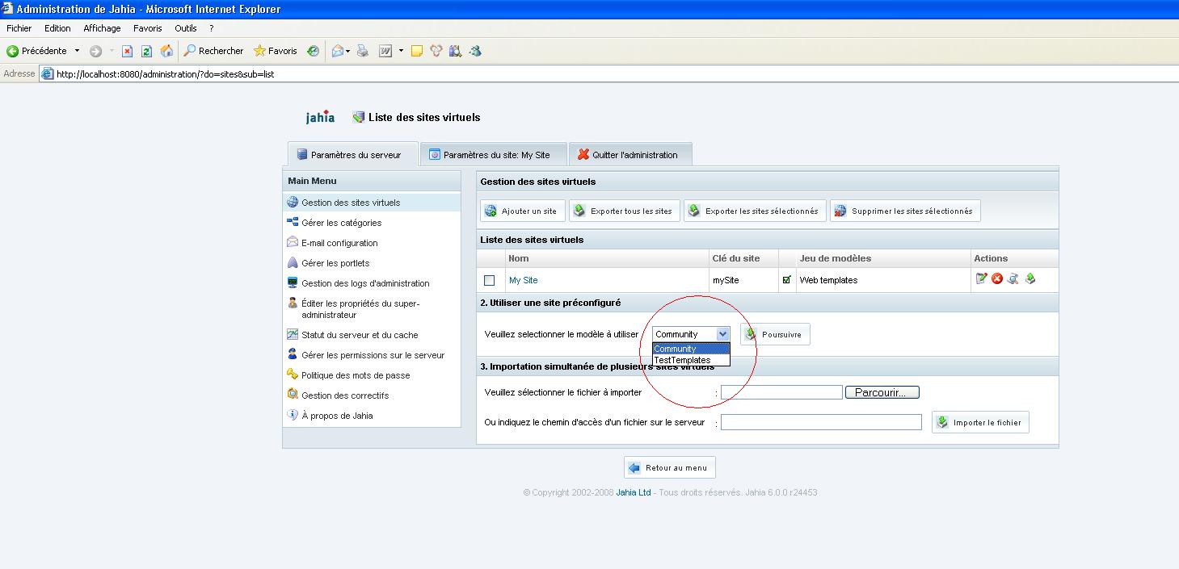The width and height of the screenshot is (1179, 569).
Task: Click the Parcourir... browse button
Action: tap(882, 392)
